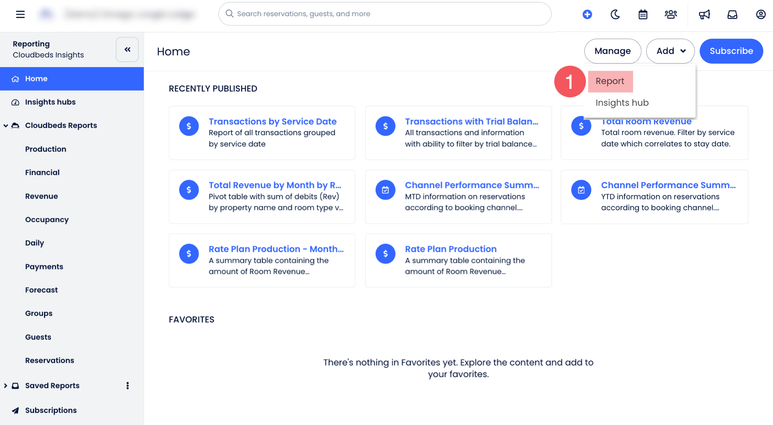The width and height of the screenshot is (773, 425).
Task: Click the blue plus quick-add icon
Action: click(587, 14)
